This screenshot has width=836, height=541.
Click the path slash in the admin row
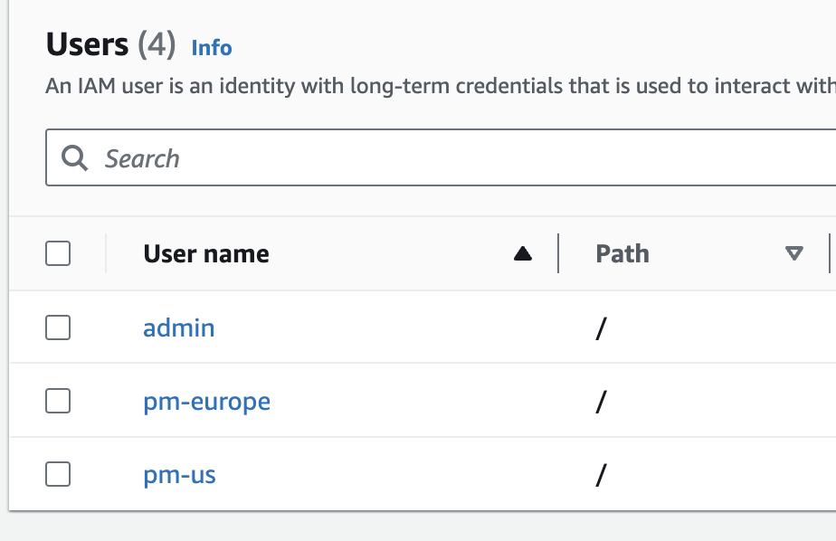point(599,327)
